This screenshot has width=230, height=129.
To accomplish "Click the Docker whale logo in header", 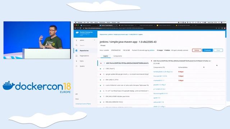I will click(x=77, y=33).
